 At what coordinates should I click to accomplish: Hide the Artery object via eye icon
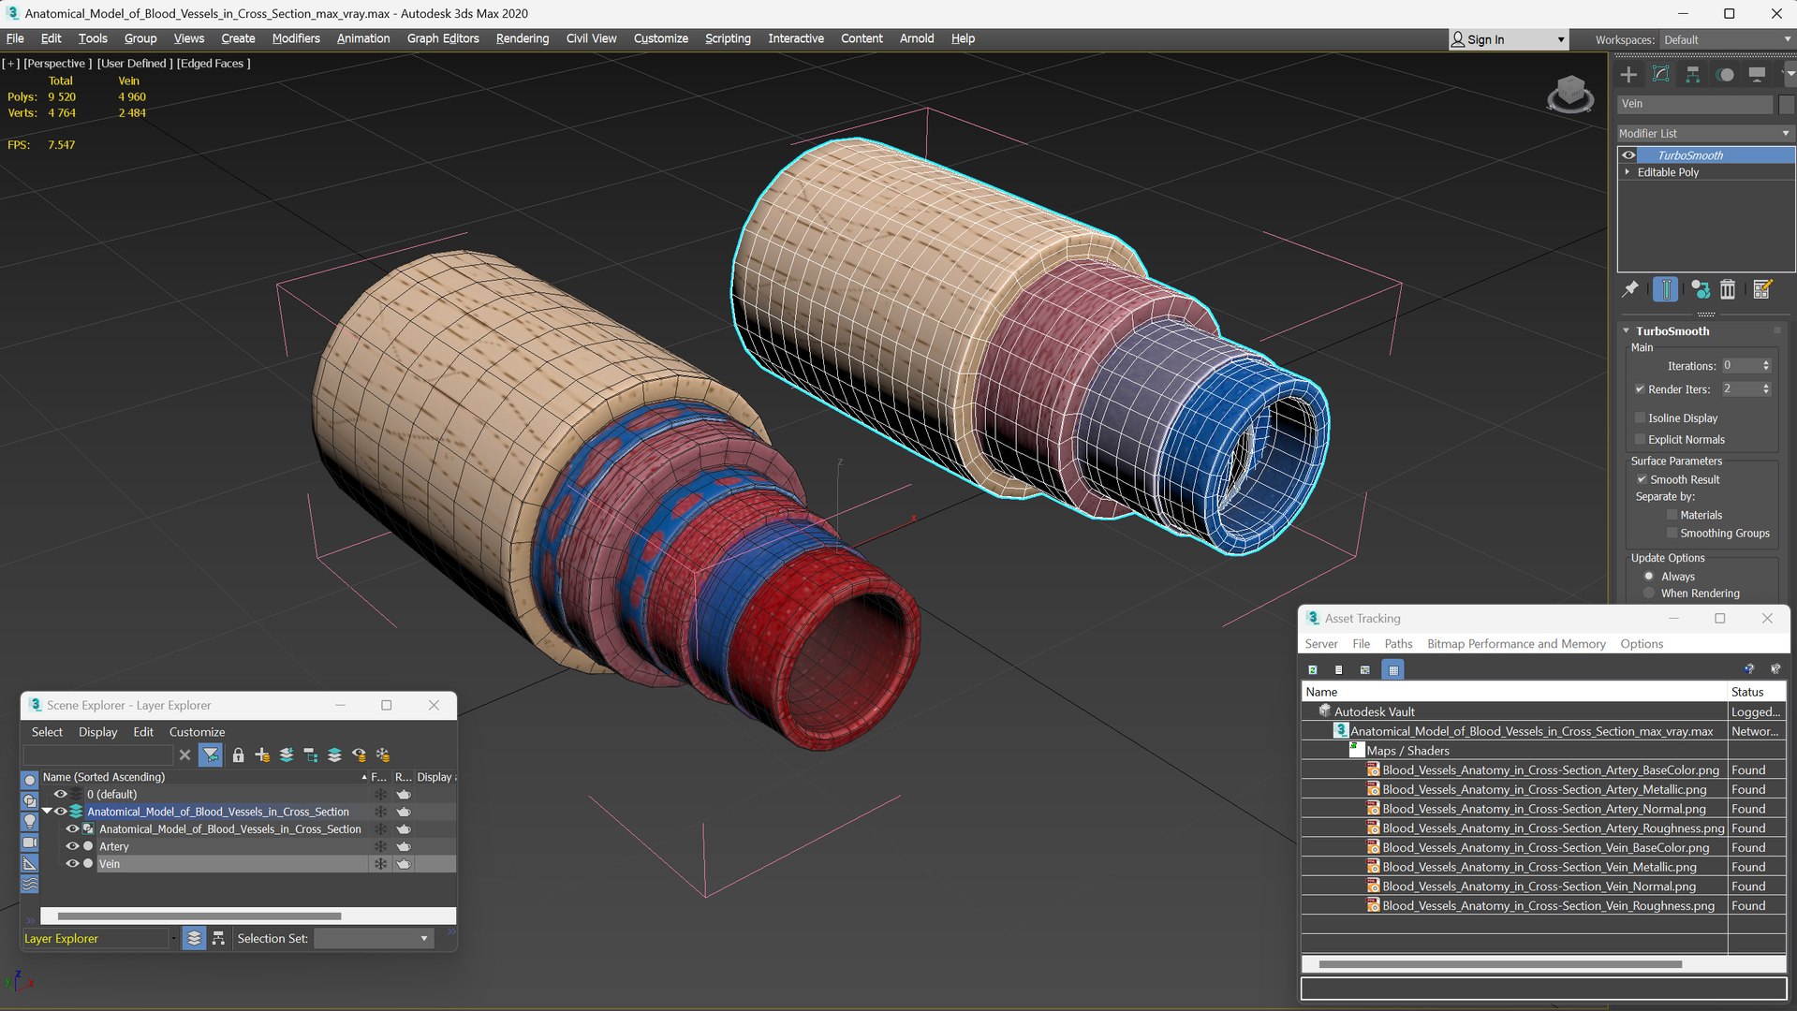click(x=72, y=846)
